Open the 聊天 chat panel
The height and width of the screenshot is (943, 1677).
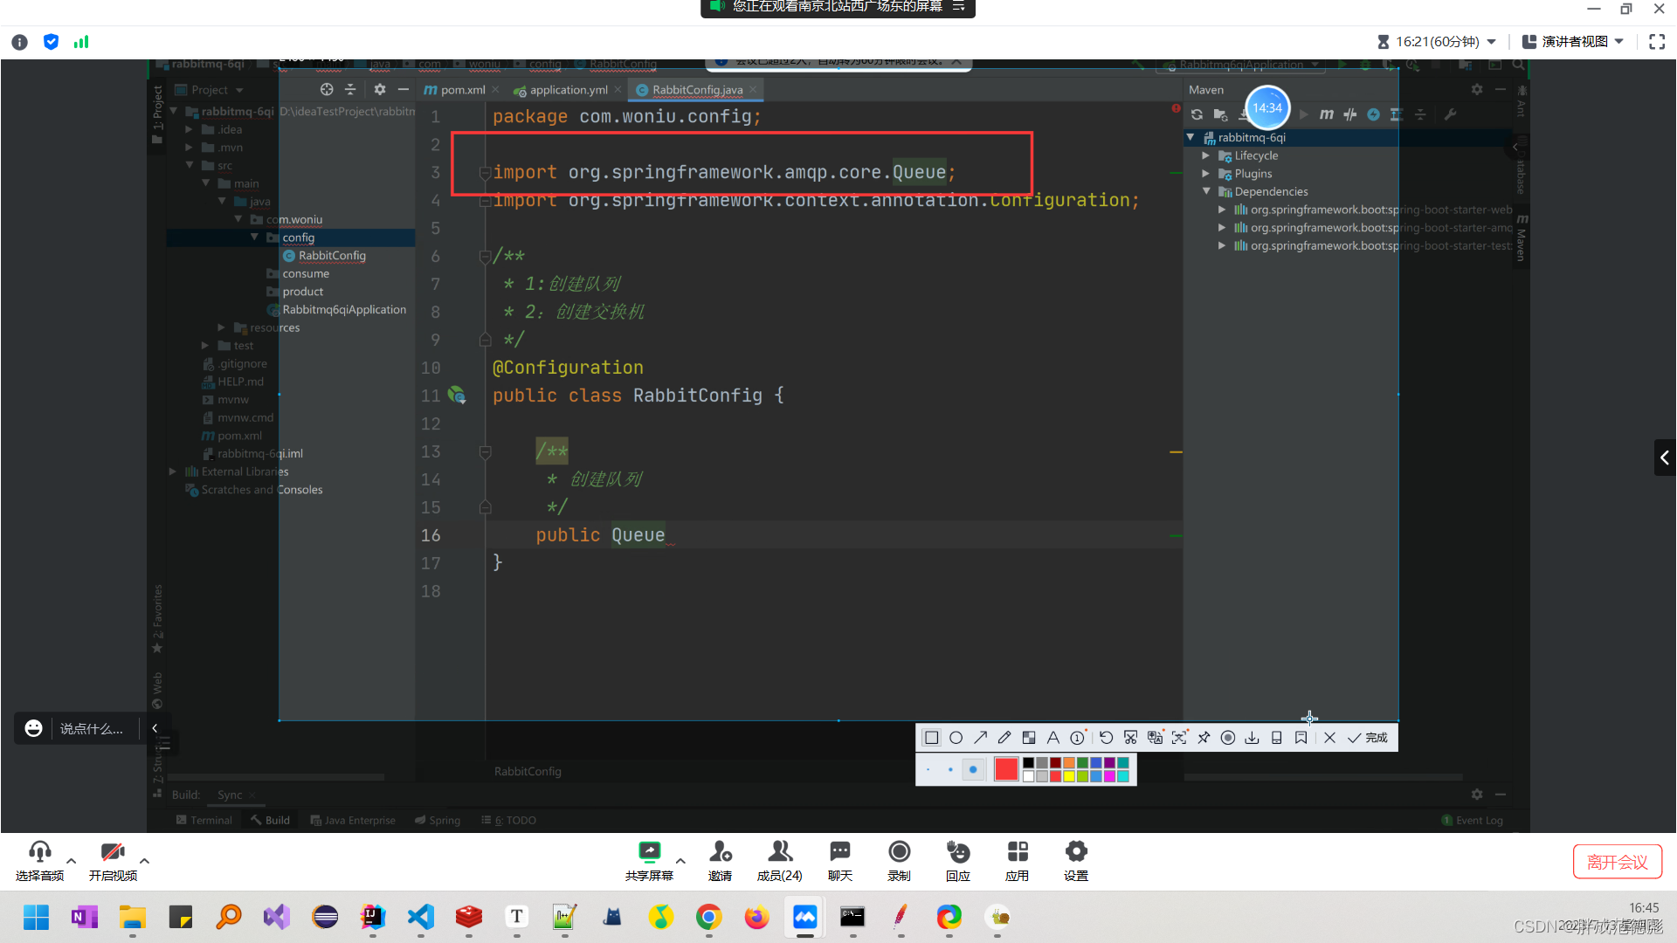coord(840,861)
